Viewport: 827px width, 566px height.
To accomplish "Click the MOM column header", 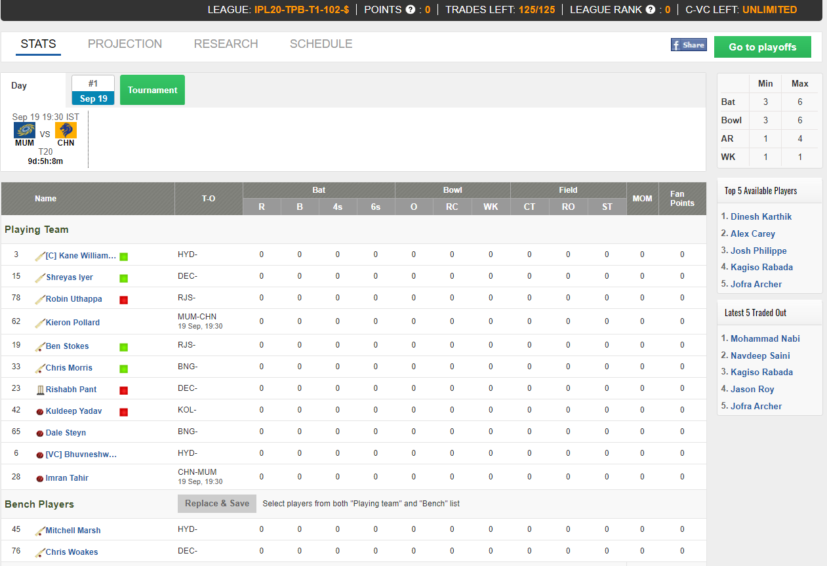I will click(x=643, y=199).
